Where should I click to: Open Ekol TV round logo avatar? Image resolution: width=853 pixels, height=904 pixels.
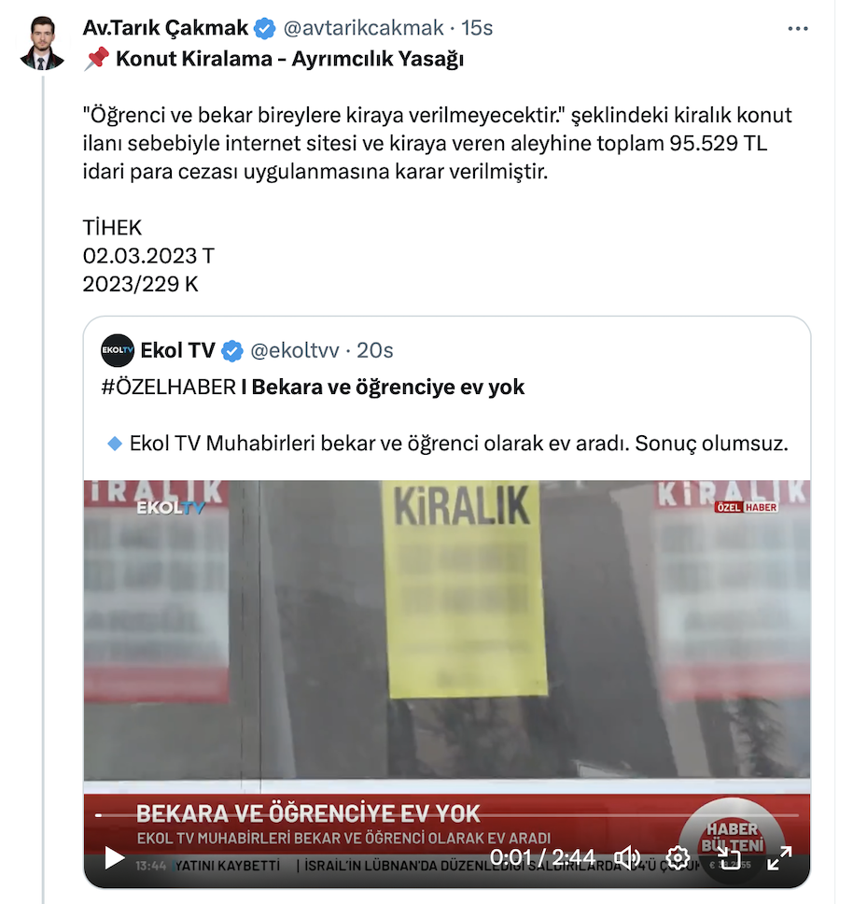[118, 350]
